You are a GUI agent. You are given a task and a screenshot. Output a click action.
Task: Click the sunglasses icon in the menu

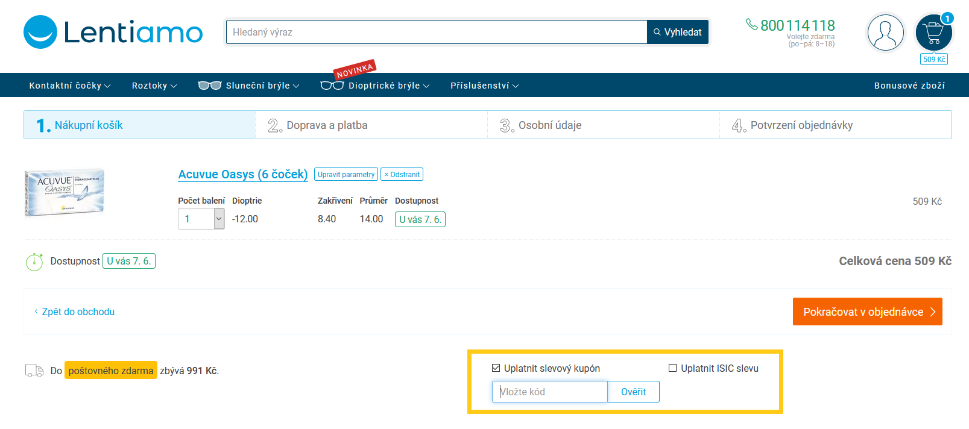(210, 86)
